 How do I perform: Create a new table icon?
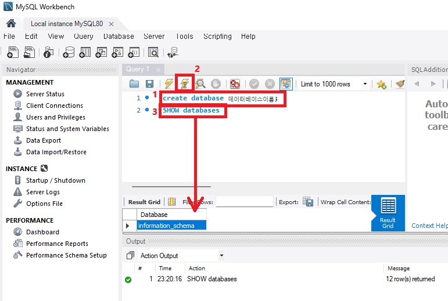85,52
